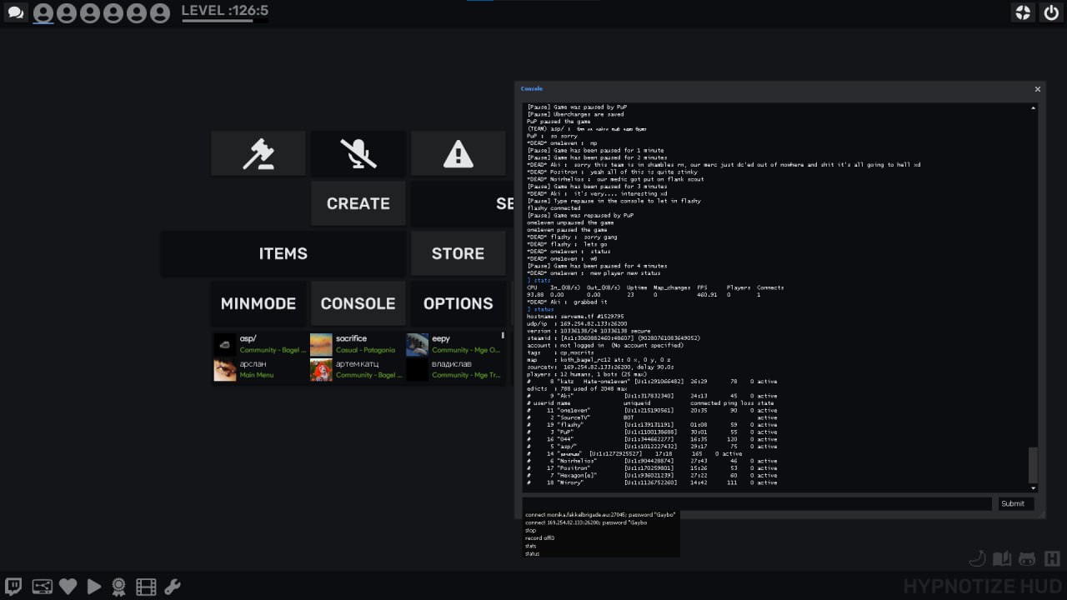Toggle MINMODE button

coord(258,303)
